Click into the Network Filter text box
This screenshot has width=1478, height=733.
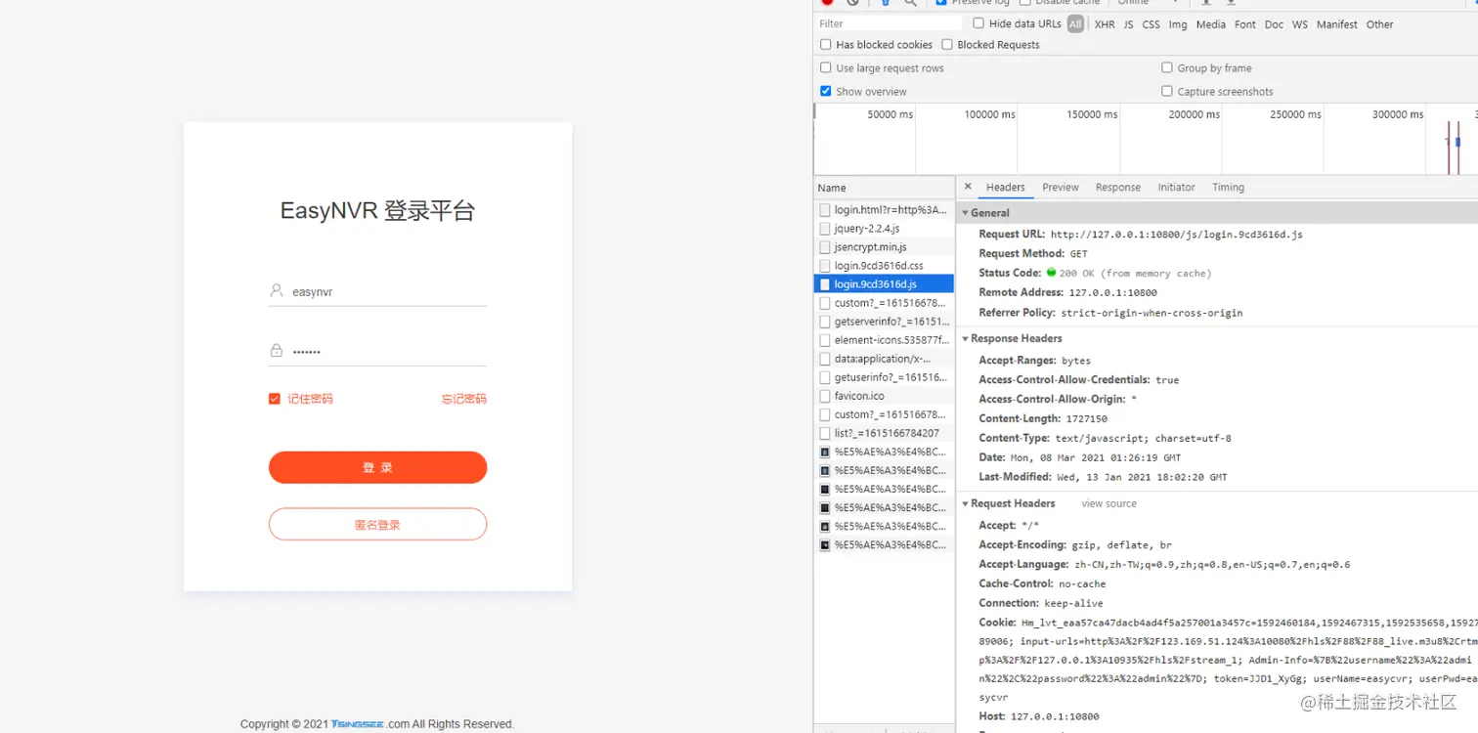pyautogui.click(x=888, y=24)
